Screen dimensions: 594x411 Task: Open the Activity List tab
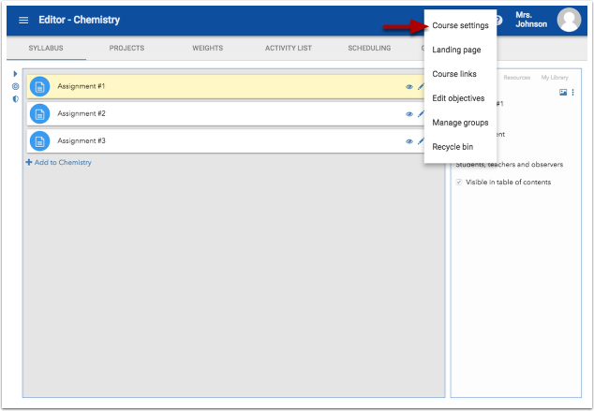pos(288,48)
